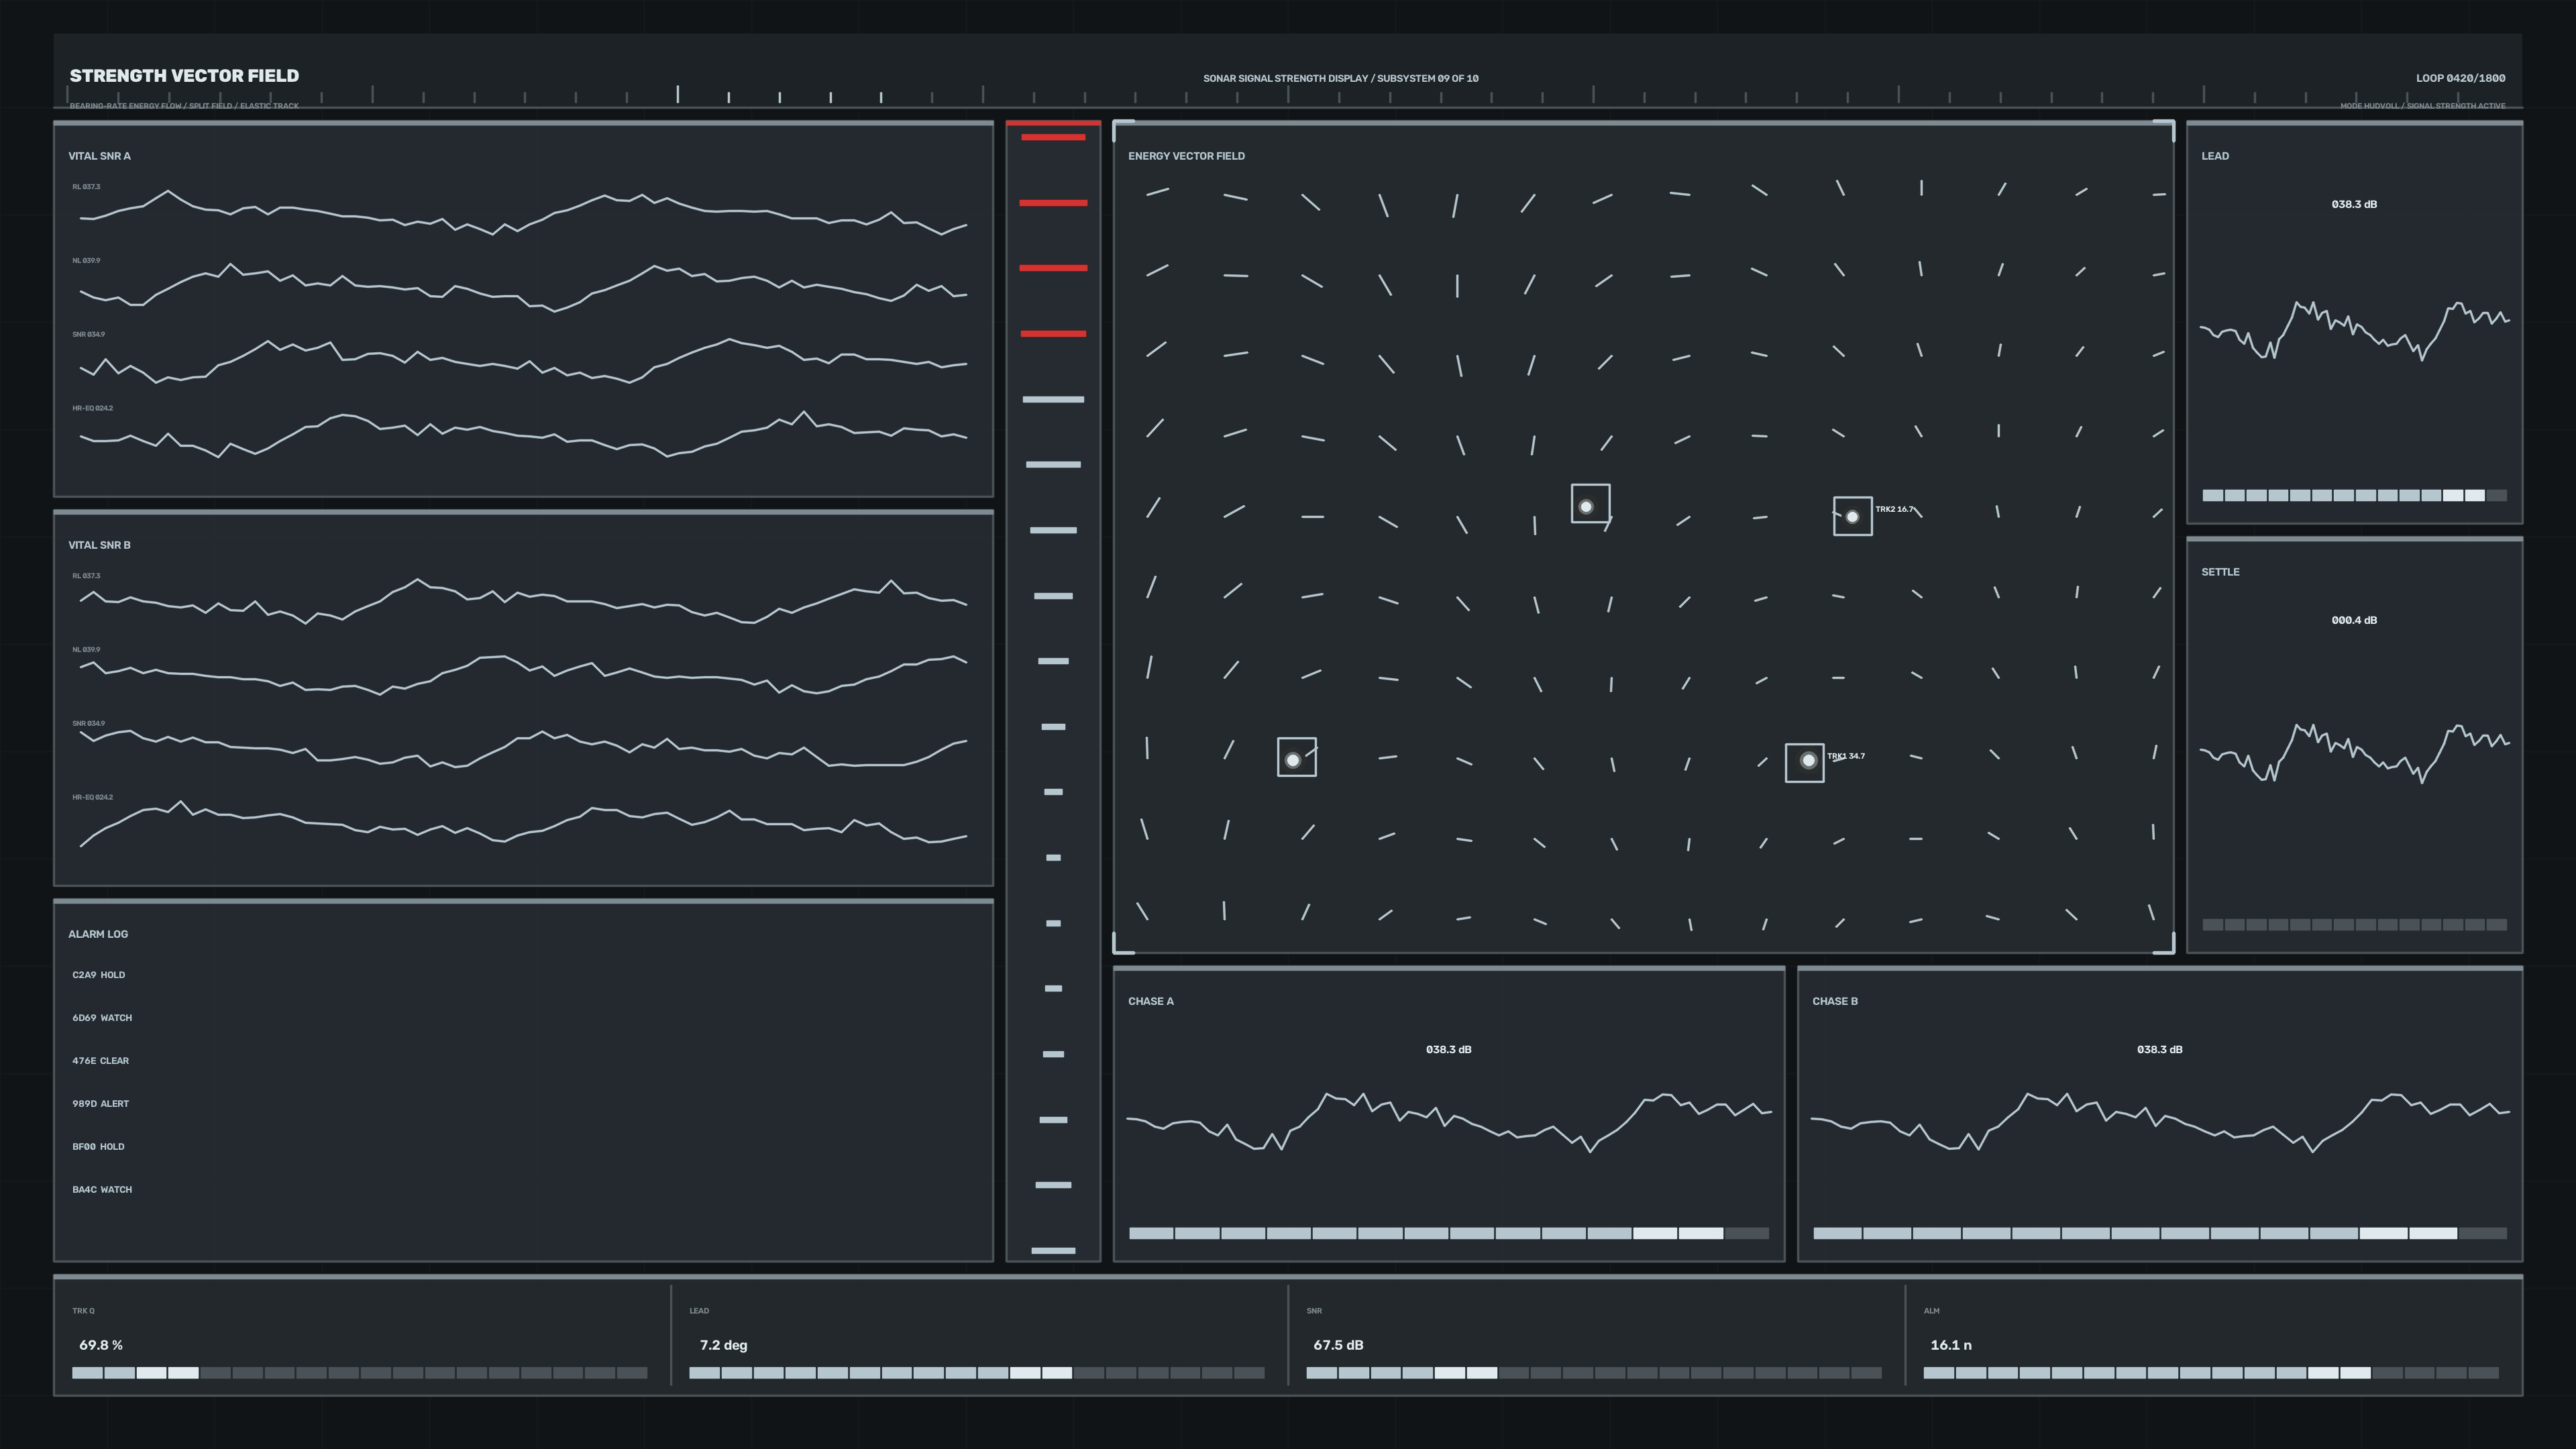Click the 'TRK2 16.7' track label

pos(1894,509)
